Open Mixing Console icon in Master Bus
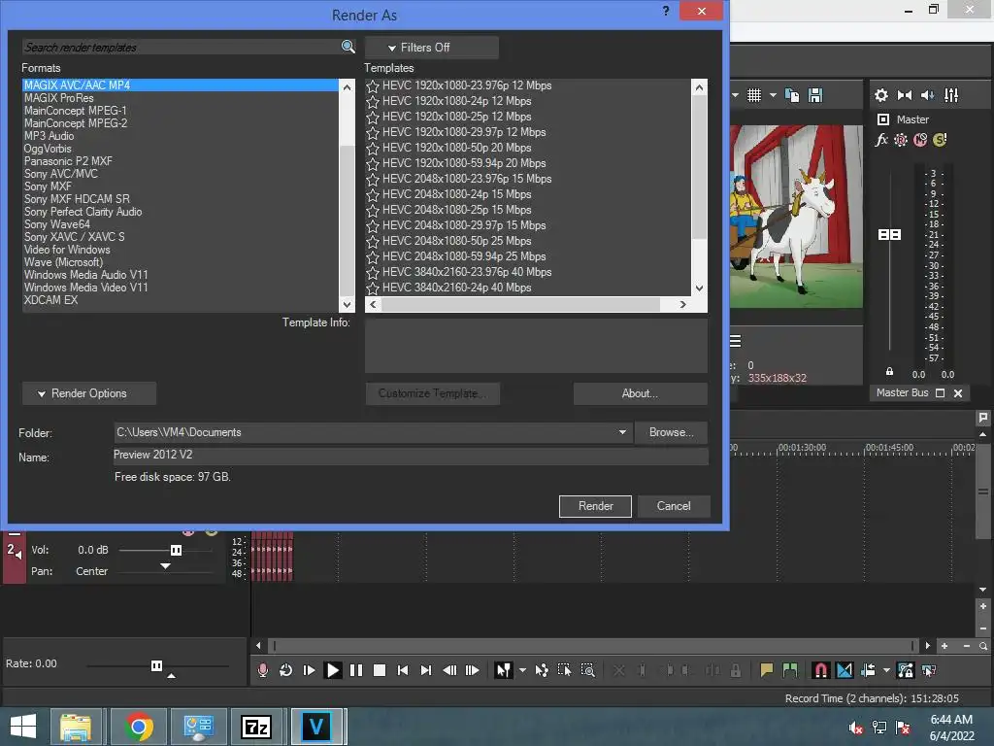994x746 pixels. (951, 95)
